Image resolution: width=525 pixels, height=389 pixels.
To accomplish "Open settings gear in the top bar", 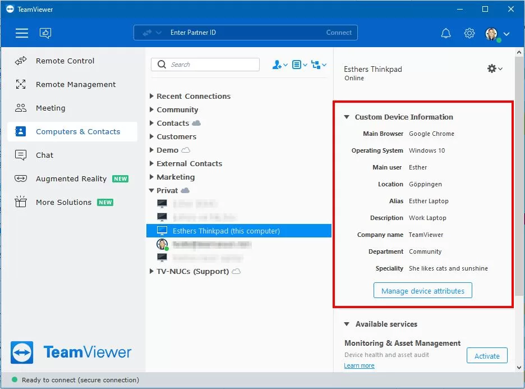I will [469, 33].
